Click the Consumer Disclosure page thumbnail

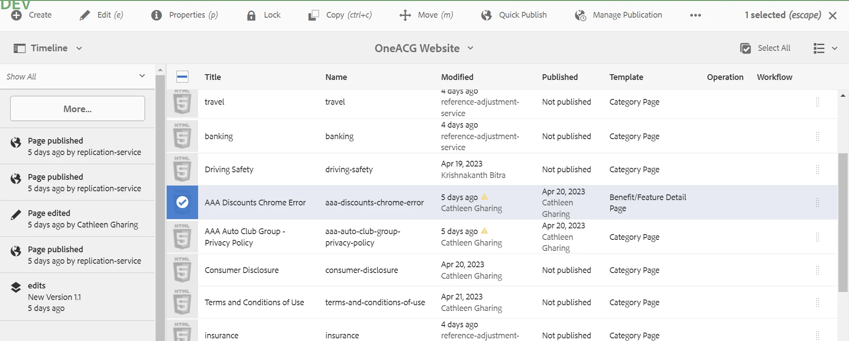pyautogui.click(x=182, y=270)
